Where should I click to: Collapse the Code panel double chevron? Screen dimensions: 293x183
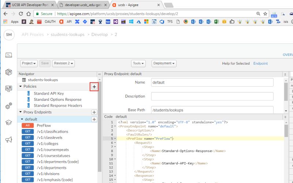click(x=285, y=117)
